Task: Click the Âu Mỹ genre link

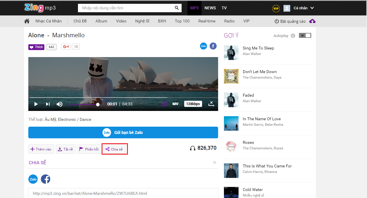Action: click(51, 119)
